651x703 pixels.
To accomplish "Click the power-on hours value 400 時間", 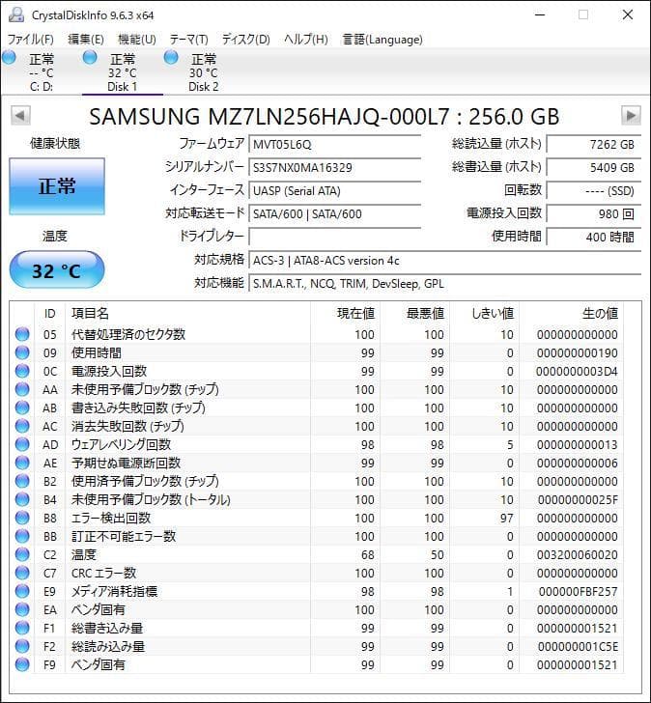I will pos(594,238).
